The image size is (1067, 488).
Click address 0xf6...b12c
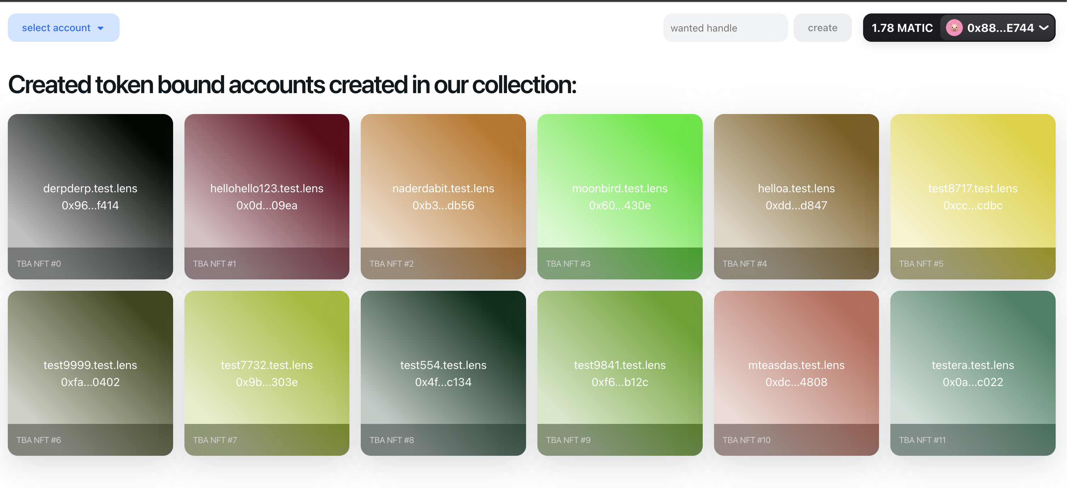[x=620, y=382]
